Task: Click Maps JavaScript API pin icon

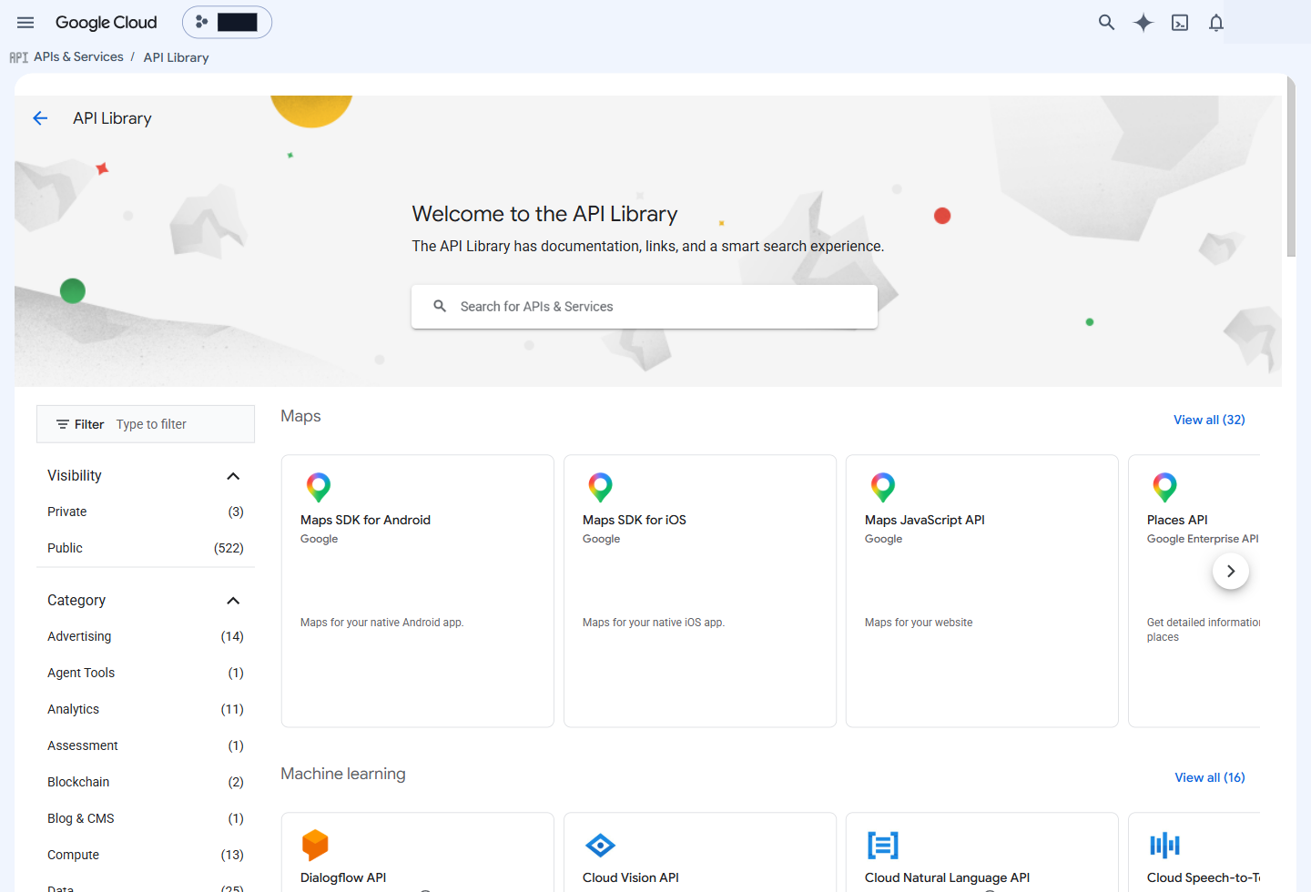Action: click(883, 487)
